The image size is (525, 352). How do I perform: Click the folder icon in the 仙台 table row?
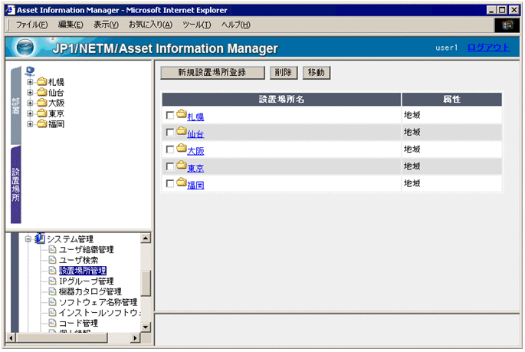[182, 132]
